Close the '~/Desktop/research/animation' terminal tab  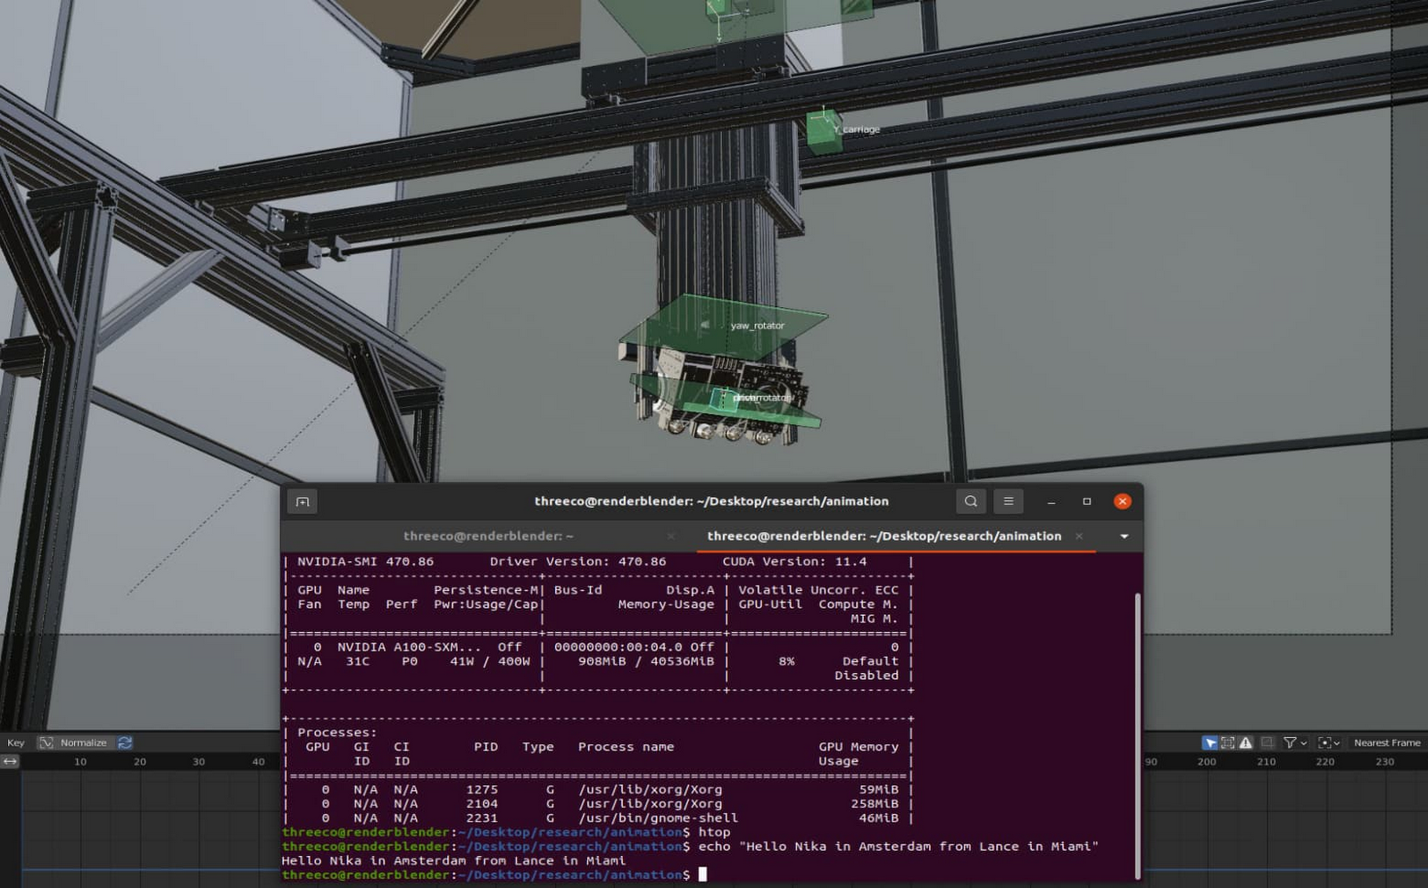tap(1079, 536)
